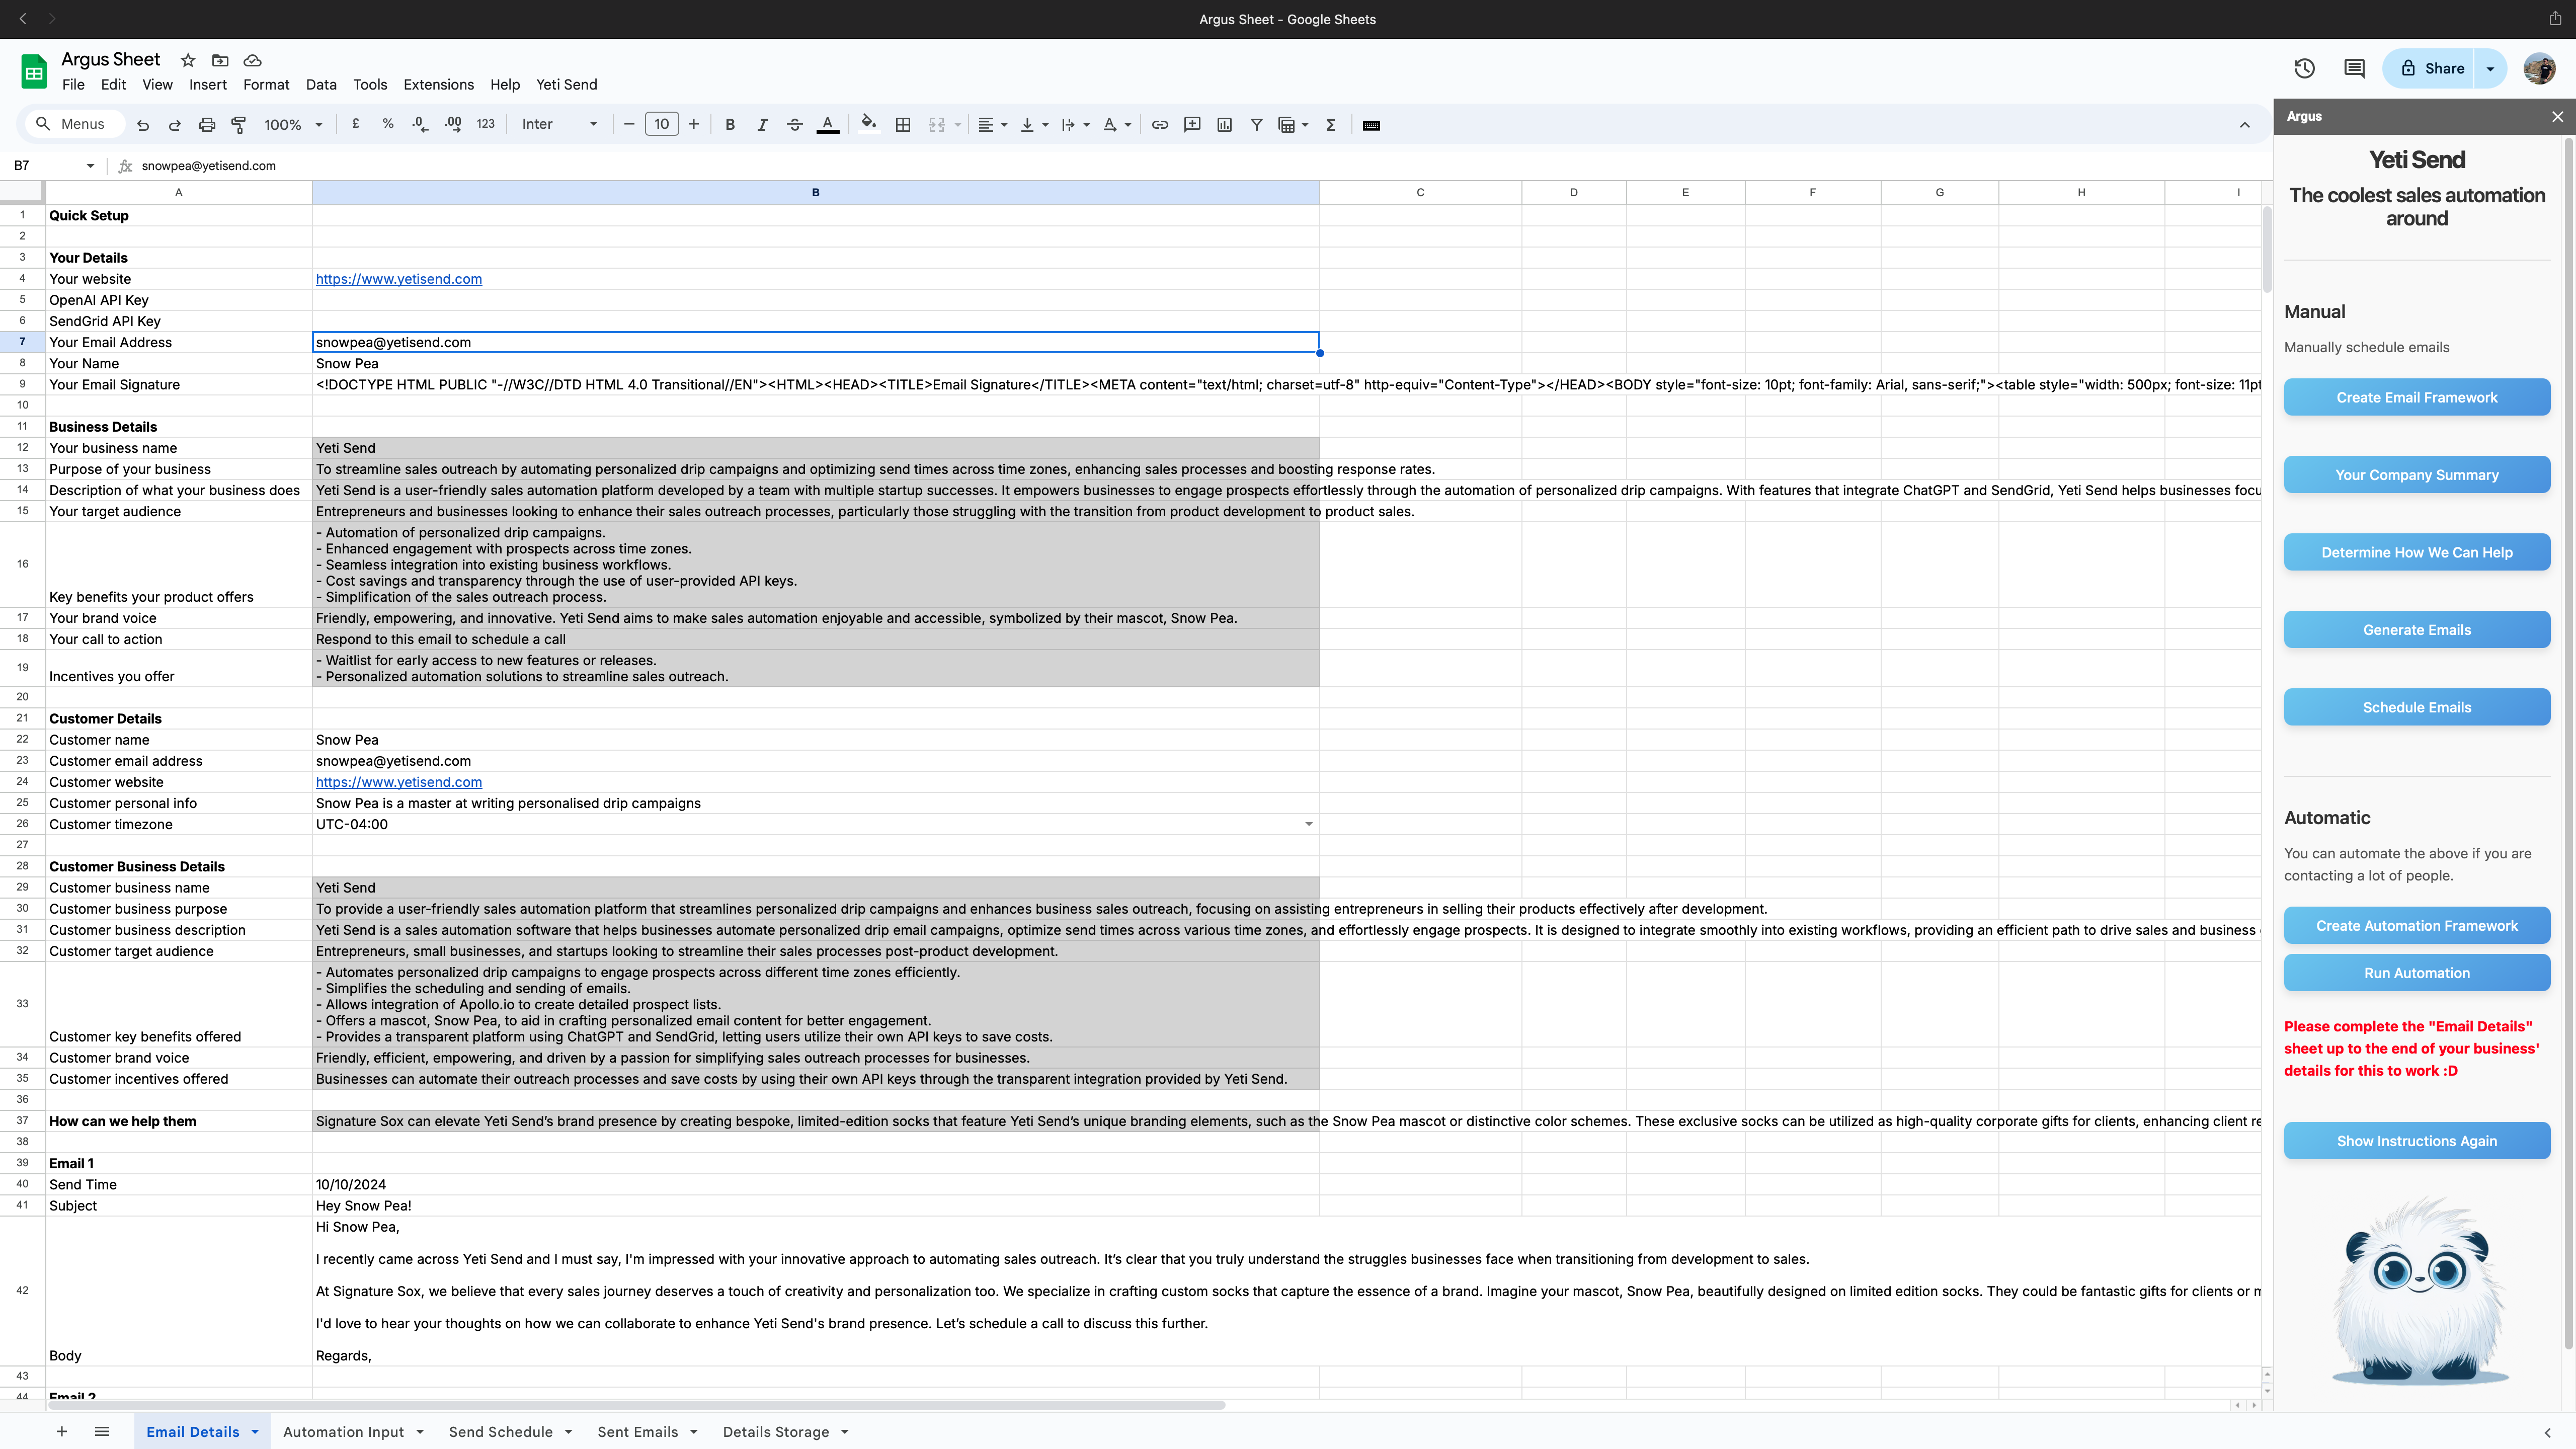Open version history clock icon
2576x1449 pixels.
(2304, 68)
